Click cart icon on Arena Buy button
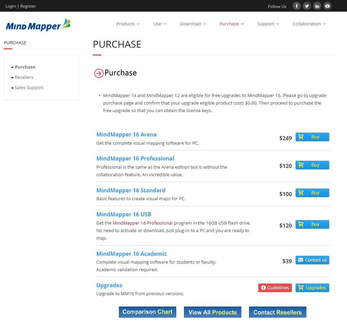 point(301,137)
